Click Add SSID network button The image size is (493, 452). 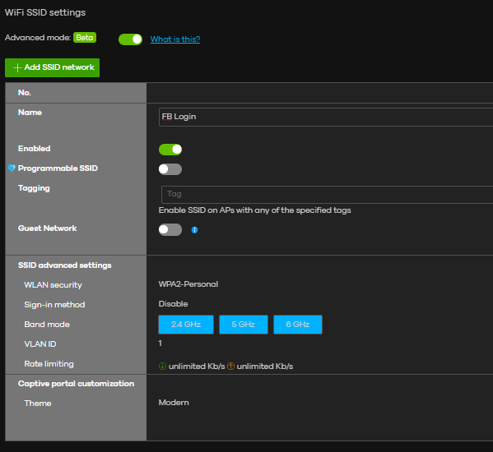[x=52, y=67]
